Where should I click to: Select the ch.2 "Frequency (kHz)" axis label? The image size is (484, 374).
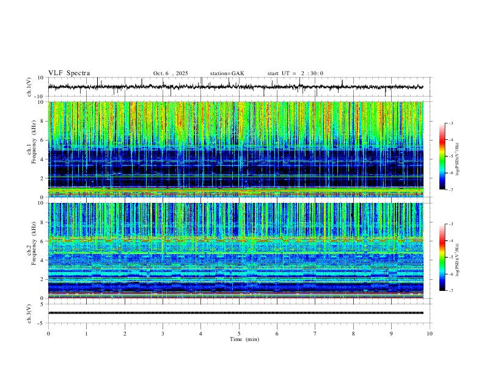coord(34,243)
